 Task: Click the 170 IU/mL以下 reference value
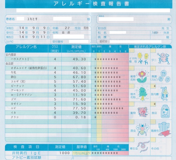(82, 153)
